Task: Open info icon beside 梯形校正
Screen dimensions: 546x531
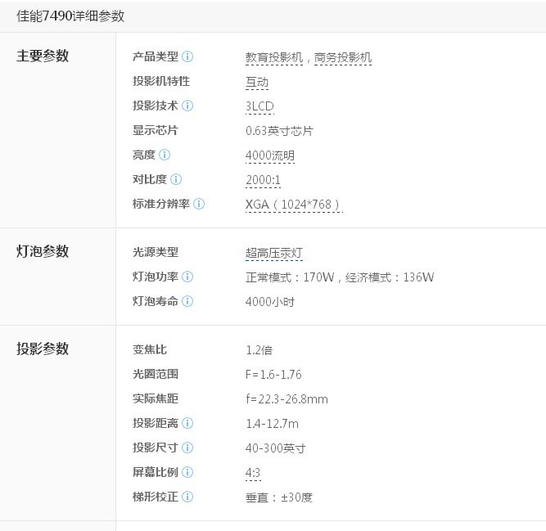Action: (187, 497)
